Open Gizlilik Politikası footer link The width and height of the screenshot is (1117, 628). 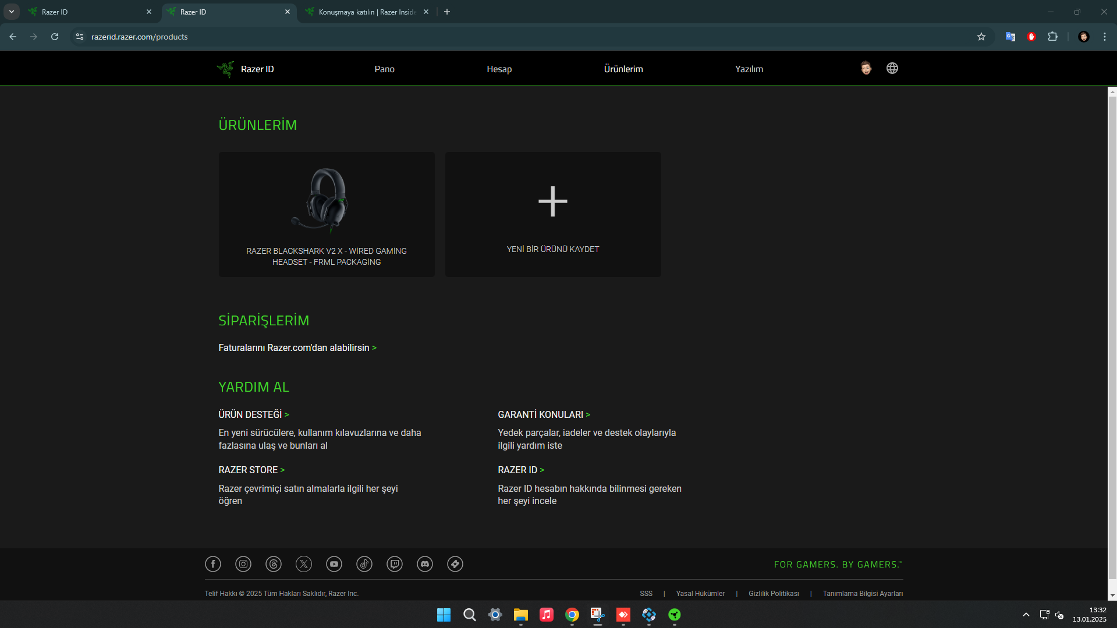point(774,594)
